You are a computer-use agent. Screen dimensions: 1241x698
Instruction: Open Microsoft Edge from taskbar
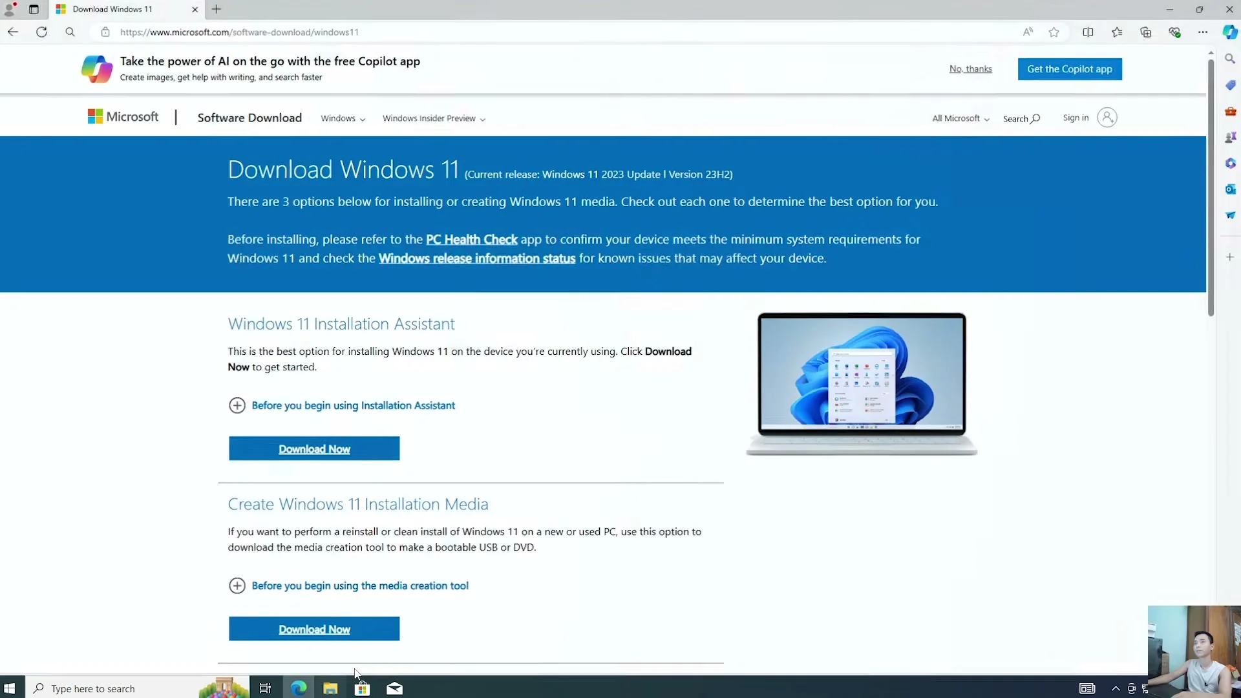point(299,688)
